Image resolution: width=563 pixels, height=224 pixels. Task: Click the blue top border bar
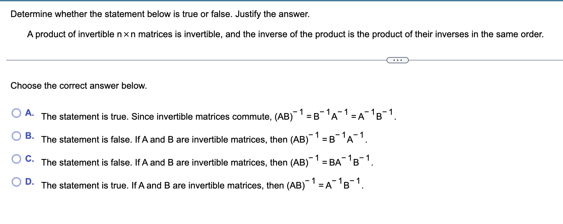point(281,1)
